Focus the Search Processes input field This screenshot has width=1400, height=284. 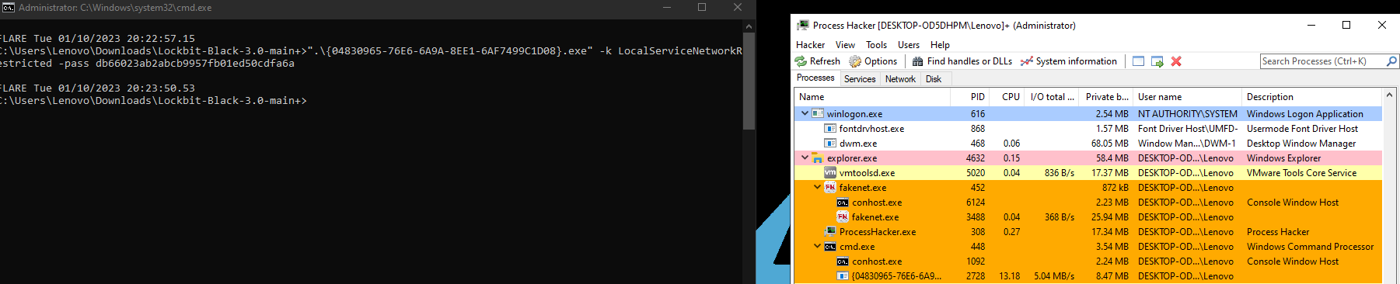click(1323, 61)
